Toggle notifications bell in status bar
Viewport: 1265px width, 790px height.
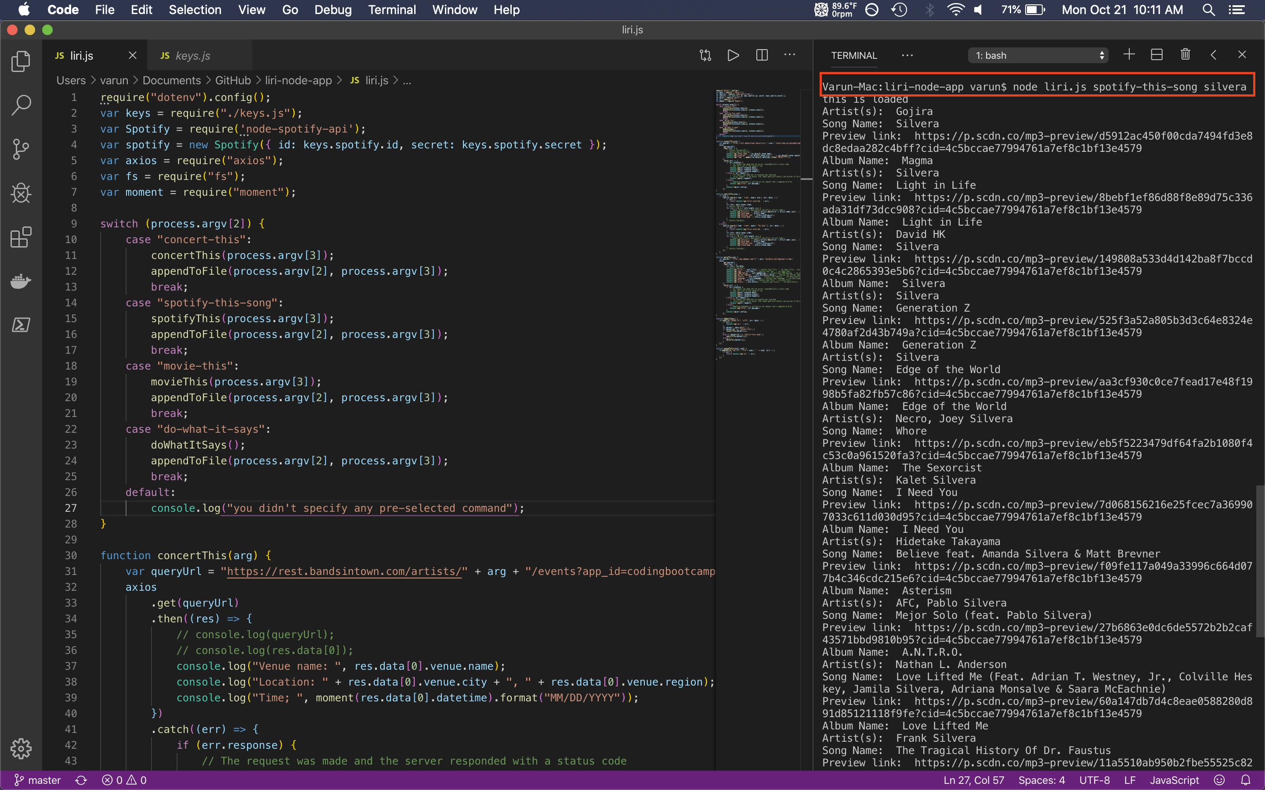[1246, 780]
